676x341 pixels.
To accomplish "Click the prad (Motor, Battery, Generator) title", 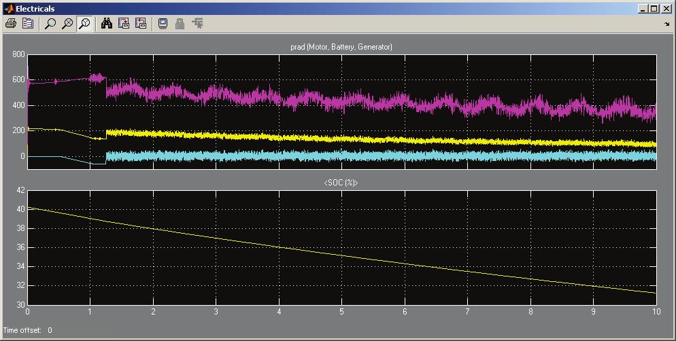I will pyautogui.click(x=341, y=47).
